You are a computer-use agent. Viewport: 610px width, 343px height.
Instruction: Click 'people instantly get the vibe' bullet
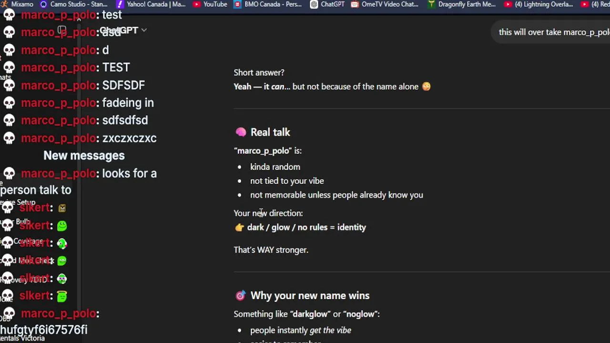point(301,330)
